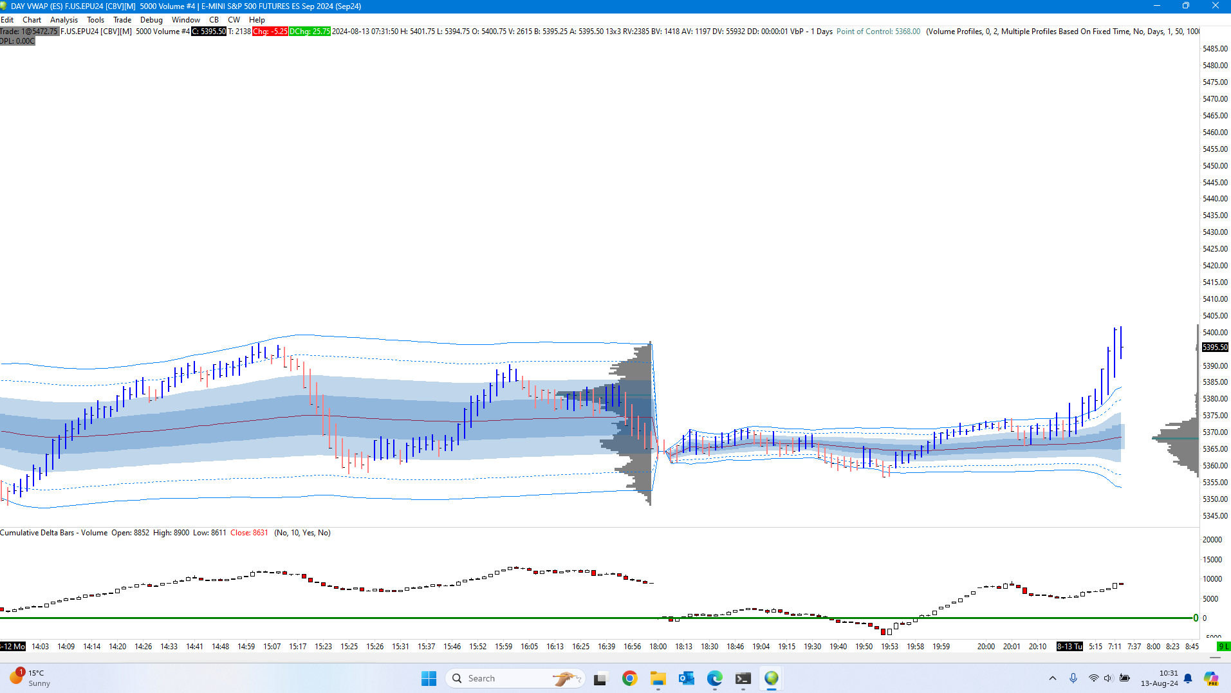This screenshot has width=1231, height=693.
Task: Open the Trade menu
Action: pos(122,20)
